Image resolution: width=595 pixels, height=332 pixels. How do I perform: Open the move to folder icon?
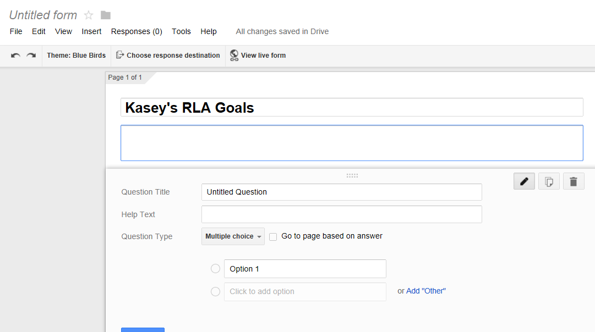pyautogui.click(x=105, y=14)
